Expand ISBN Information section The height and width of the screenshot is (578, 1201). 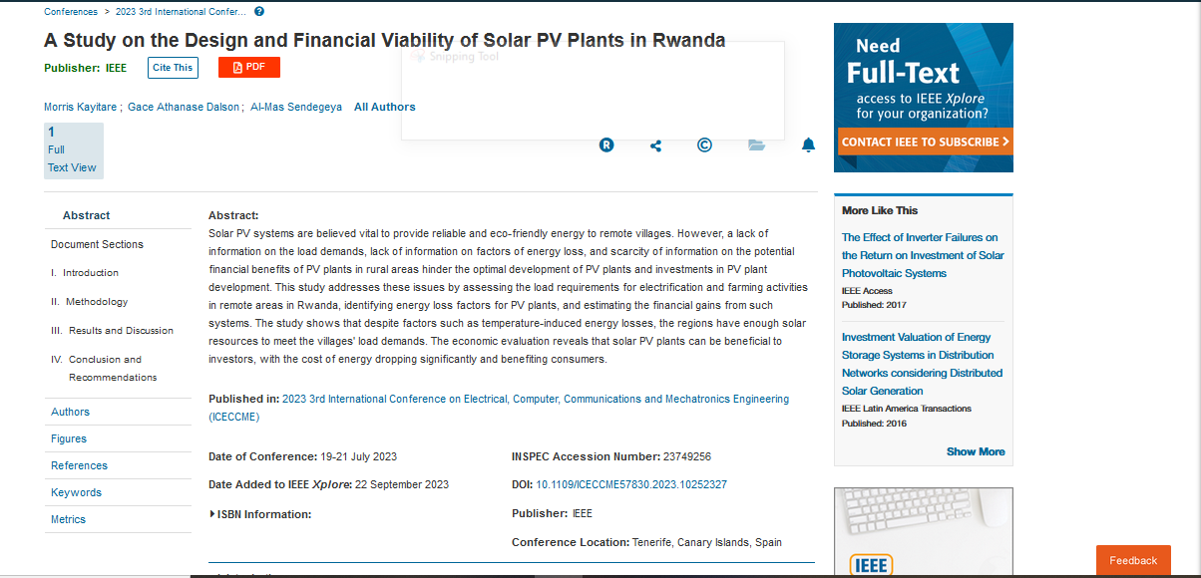click(x=260, y=514)
